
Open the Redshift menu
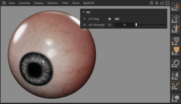click(x=89, y=3)
